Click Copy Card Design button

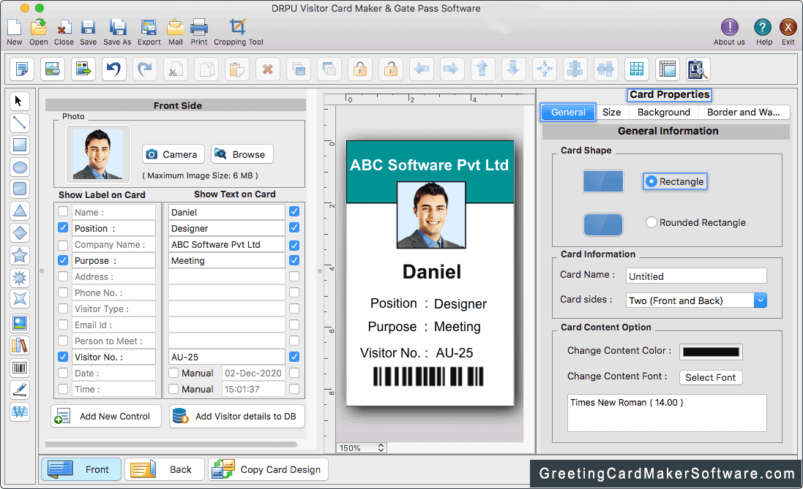(269, 469)
